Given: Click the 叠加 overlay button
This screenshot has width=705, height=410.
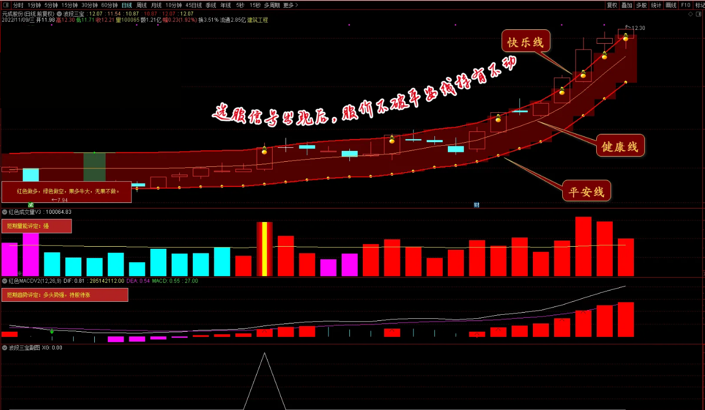Looking at the screenshot, I should point(627,5).
